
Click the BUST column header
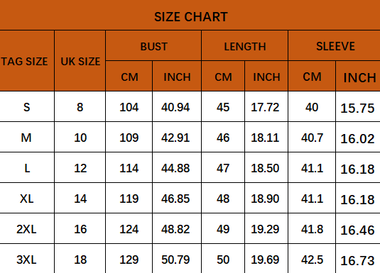(153, 45)
